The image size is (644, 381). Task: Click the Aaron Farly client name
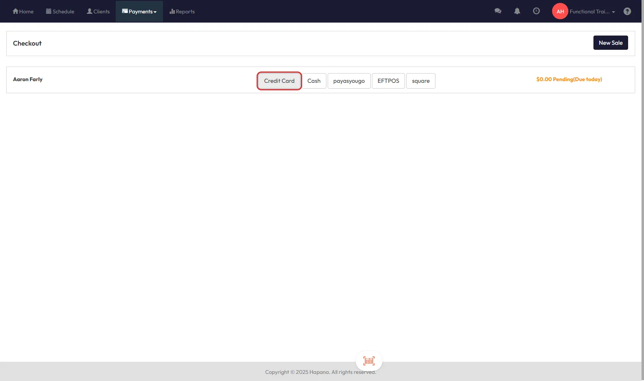28,79
